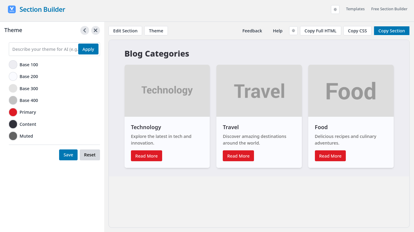This screenshot has width=414, height=232.
Task: Collapse the Theme panel with back chevron
Action: pyautogui.click(x=85, y=30)
